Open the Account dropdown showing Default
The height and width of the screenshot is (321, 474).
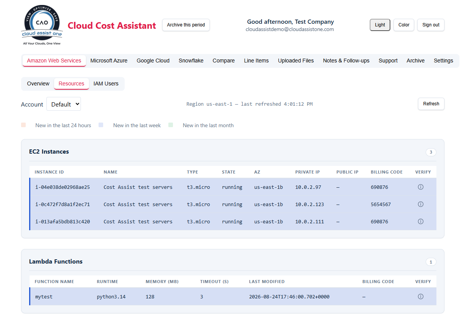coord(64,104)
